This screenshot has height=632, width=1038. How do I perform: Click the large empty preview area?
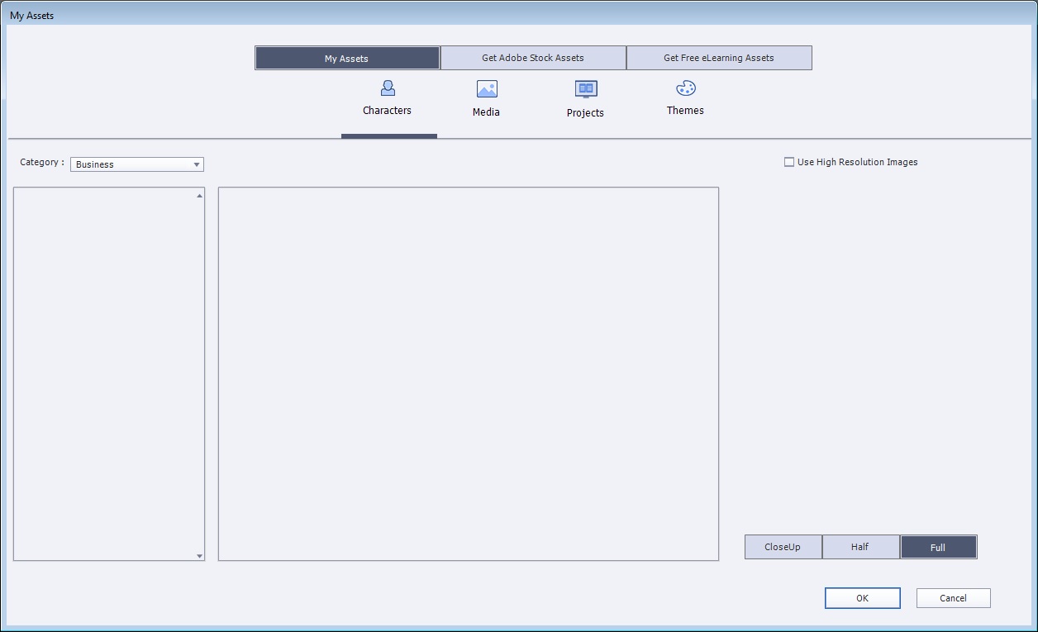pyautogui.click(x=468, y=373)
